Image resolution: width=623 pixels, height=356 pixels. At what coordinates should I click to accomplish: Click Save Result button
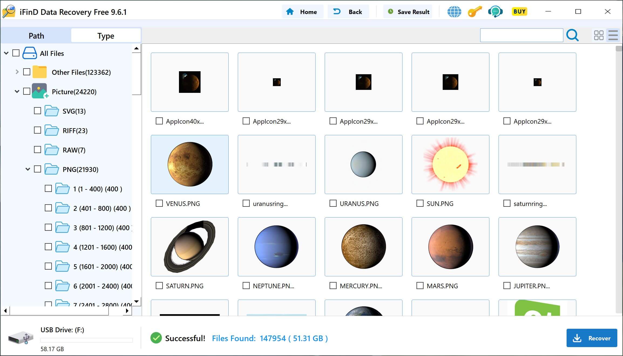coord(408,12)
